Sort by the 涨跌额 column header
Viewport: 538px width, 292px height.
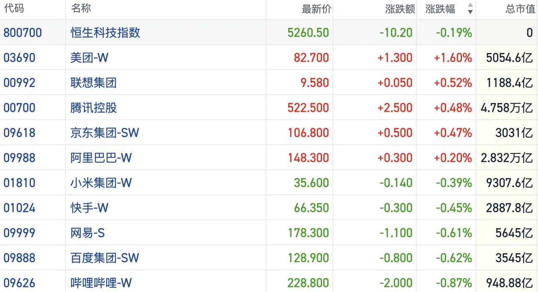400,9
